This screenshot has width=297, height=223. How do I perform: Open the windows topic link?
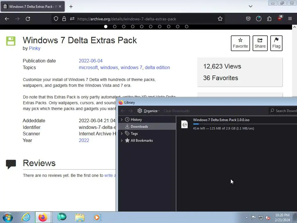click(109, 67)
